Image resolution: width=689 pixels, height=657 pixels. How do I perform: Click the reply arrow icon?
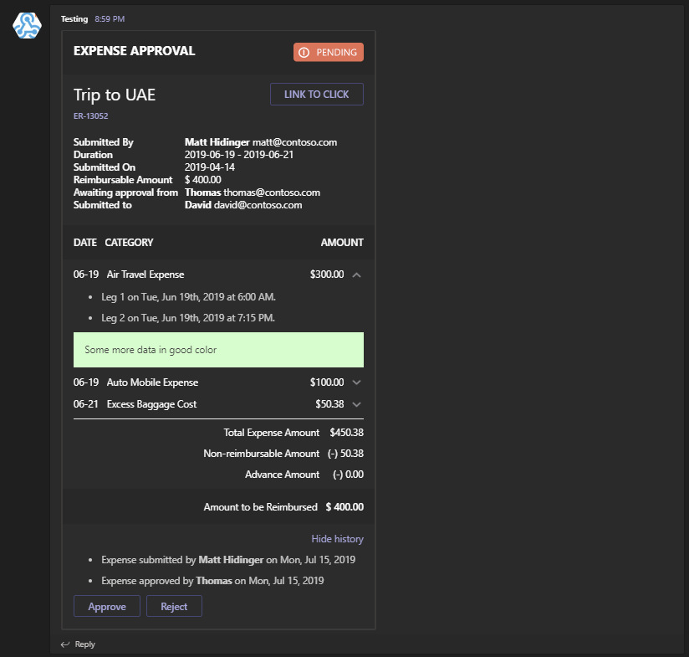click(64, 644)
